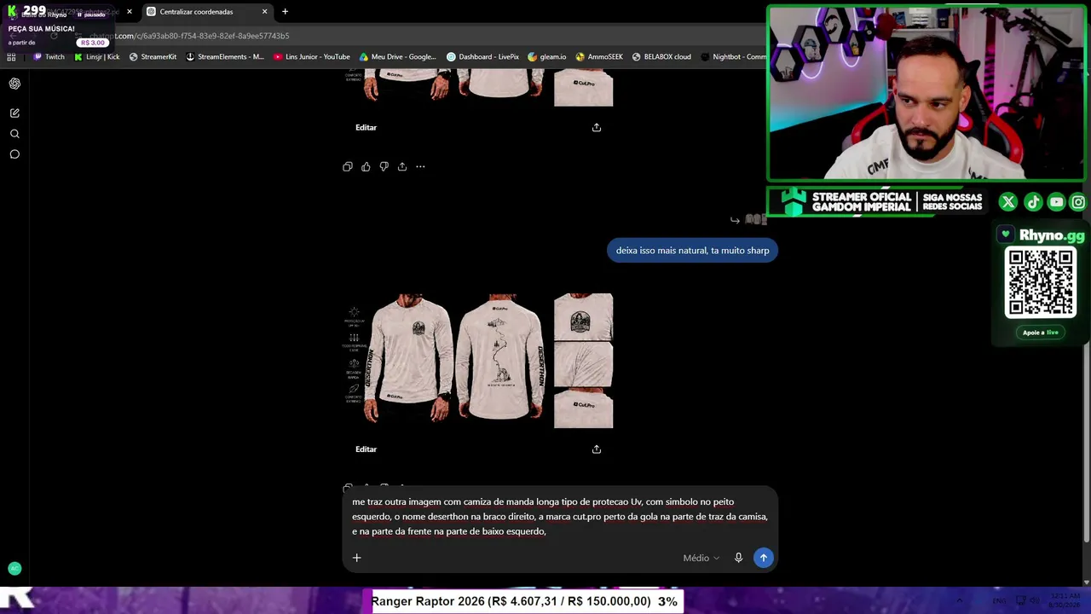Viewport: 1091px width, 614px height.
Task: Open a new browser tab
Action: coord(285,12)
